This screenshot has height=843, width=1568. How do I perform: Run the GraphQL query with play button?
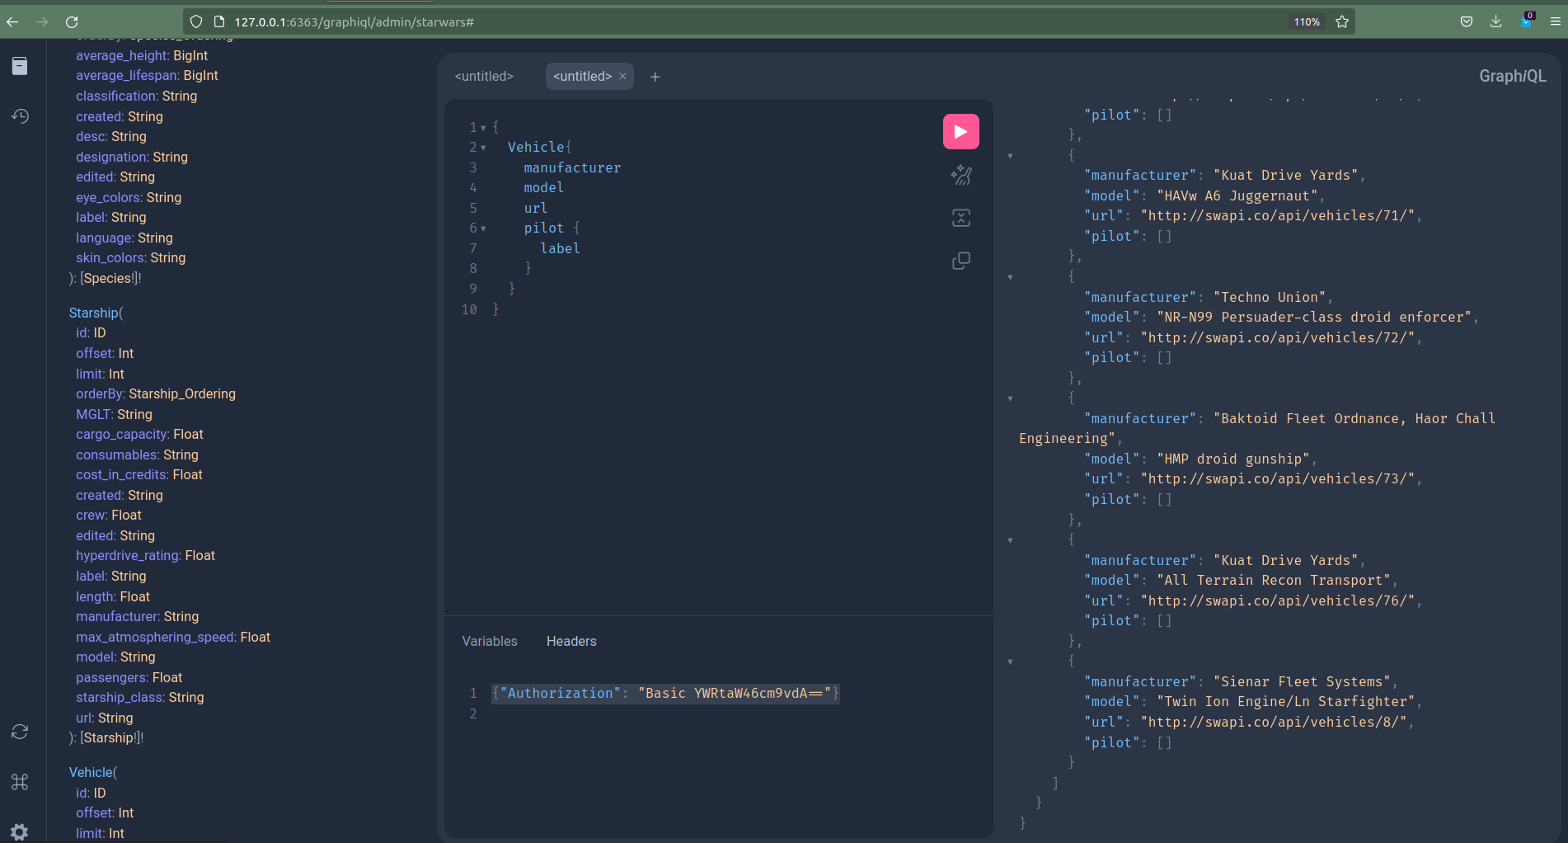click(960, 132)
